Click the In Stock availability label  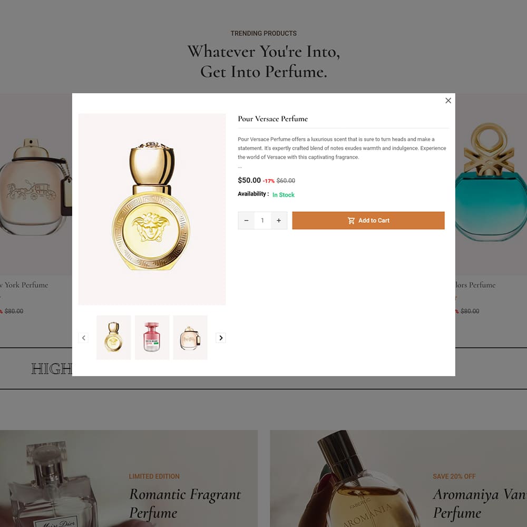coord(284,195)
